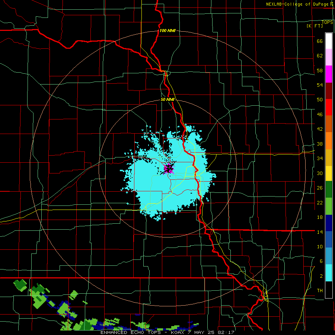Click the dark red 54 kft legend swatch
This screenshot has width=335, height=335.
[329, 91]
